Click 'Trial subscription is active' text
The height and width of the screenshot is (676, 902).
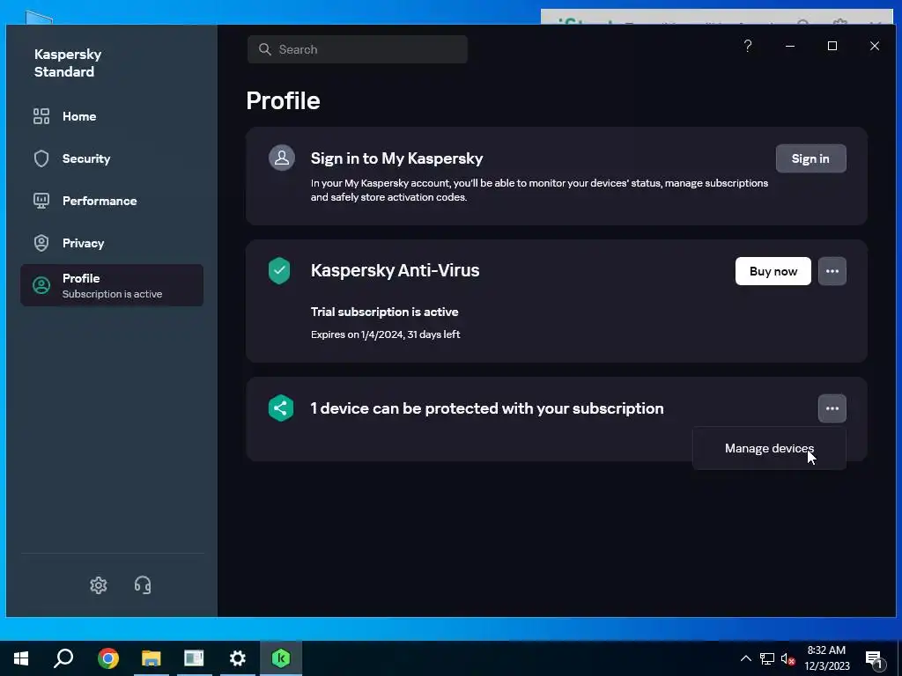[x=384, y=312]
